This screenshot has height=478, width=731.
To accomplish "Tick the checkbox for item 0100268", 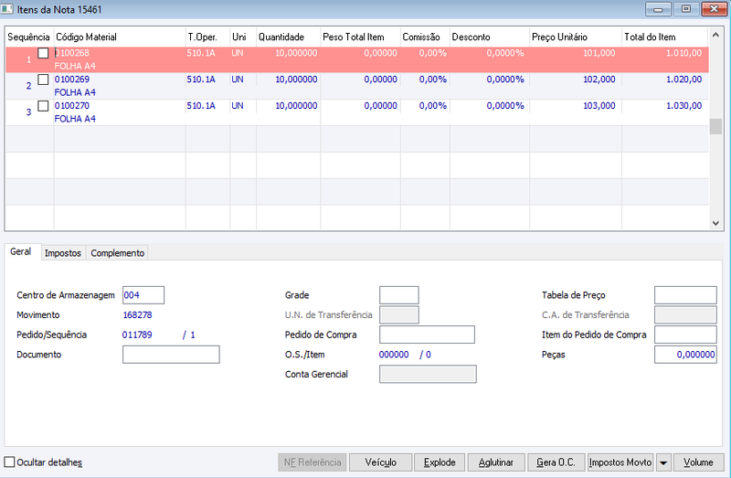I will coord(43,53).
